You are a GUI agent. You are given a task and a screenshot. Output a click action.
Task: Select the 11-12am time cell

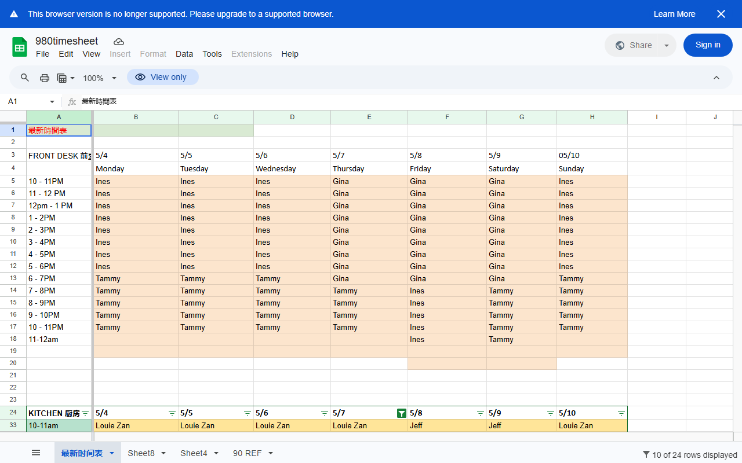point(59,339)
